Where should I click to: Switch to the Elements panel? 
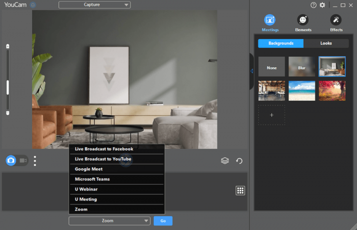point(303,23)
